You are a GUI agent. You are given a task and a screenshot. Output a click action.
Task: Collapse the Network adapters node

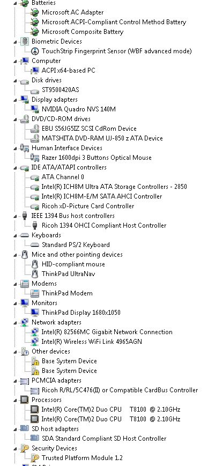click(x=15, y=323)
